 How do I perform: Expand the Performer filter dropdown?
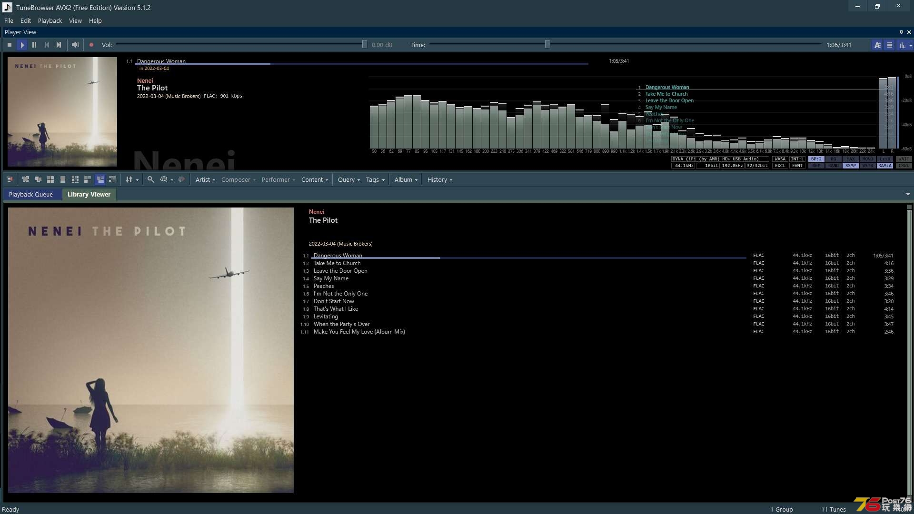pyautogui.click(x=278, y=179)
